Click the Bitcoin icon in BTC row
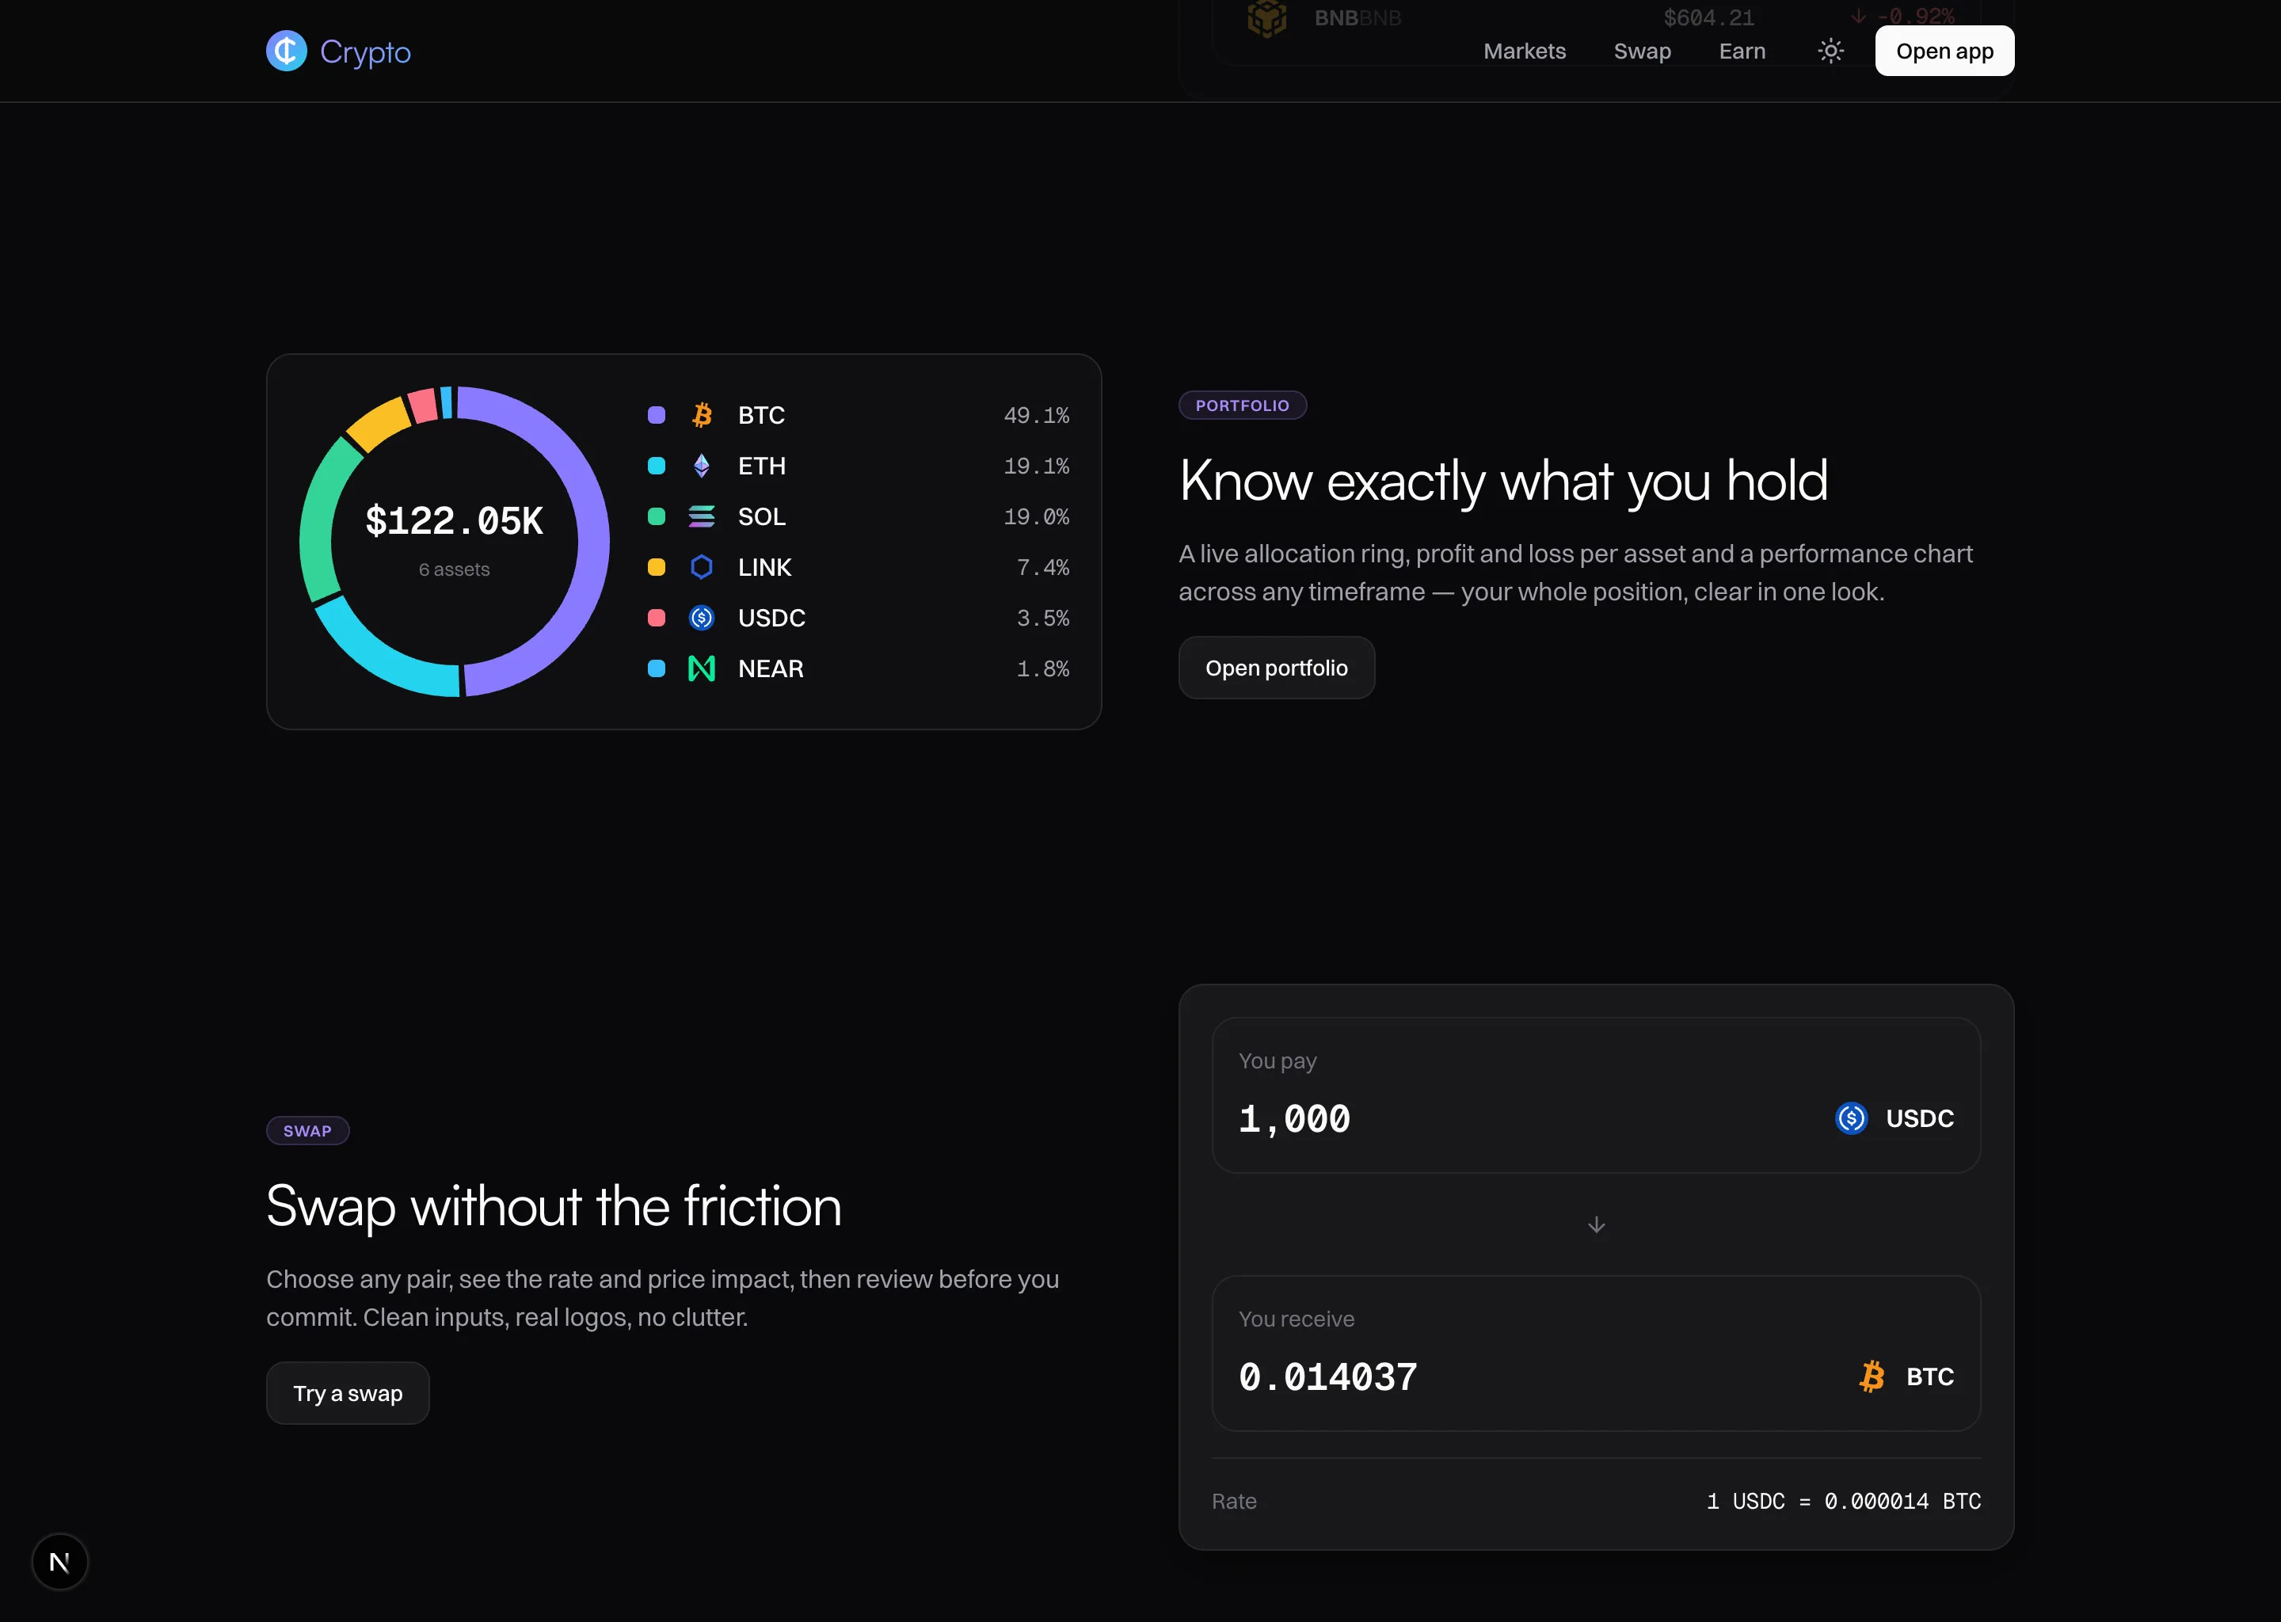The height and width of the screenshot is (1622, 2281). tap(702, 416)
